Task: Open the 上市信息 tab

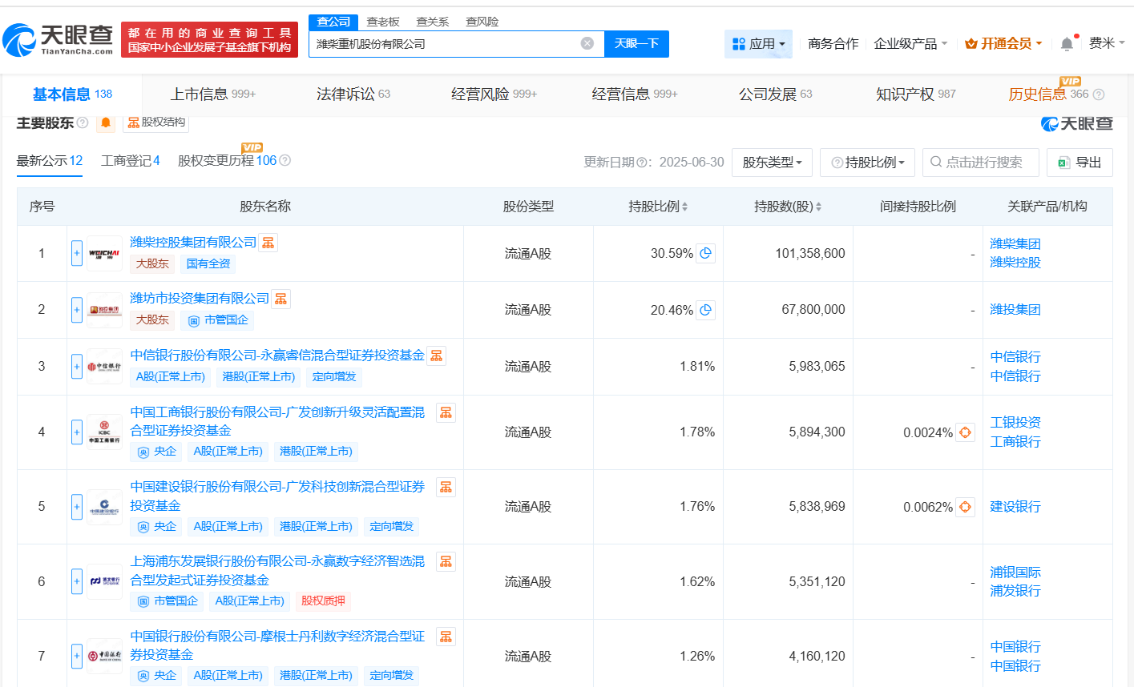Action: 201,94
